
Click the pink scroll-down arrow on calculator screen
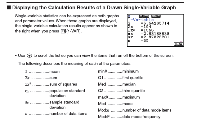(181, 40)
